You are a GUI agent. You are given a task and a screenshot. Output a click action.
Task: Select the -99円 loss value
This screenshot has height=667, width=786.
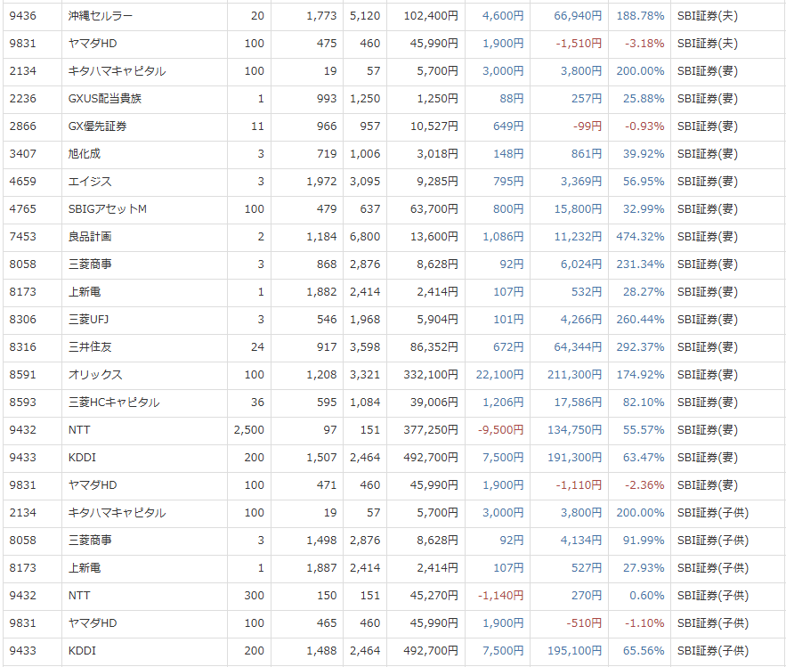pyautogui.click(x=587, y=126)
